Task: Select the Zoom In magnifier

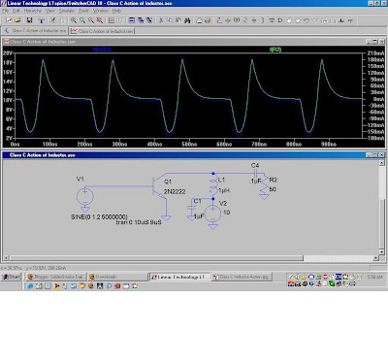Action: coord(74,20)
